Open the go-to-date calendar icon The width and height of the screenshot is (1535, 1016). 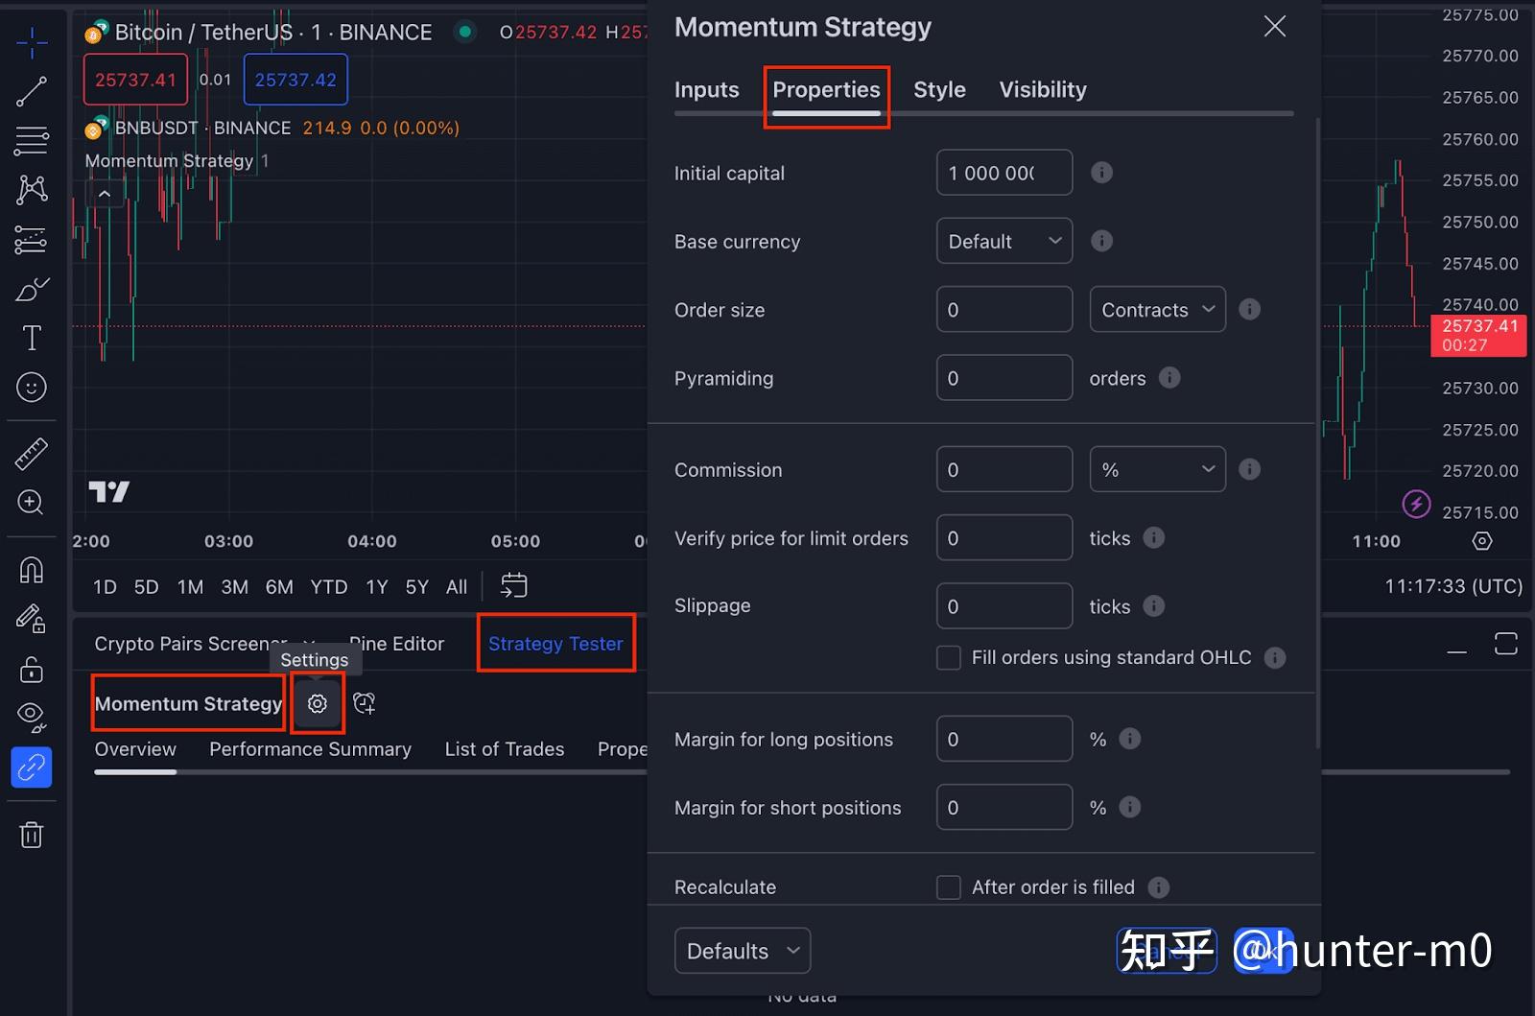(514, 585)
